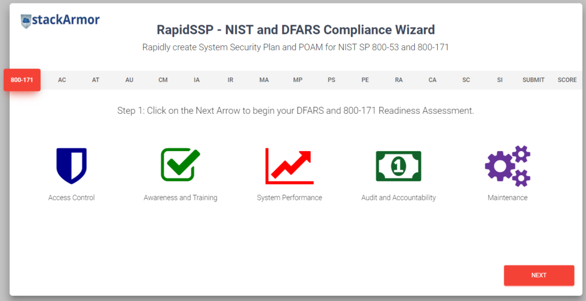Switch to the CA tab
The width and height of the screenshot is (586, 301).
click(433, 80)
